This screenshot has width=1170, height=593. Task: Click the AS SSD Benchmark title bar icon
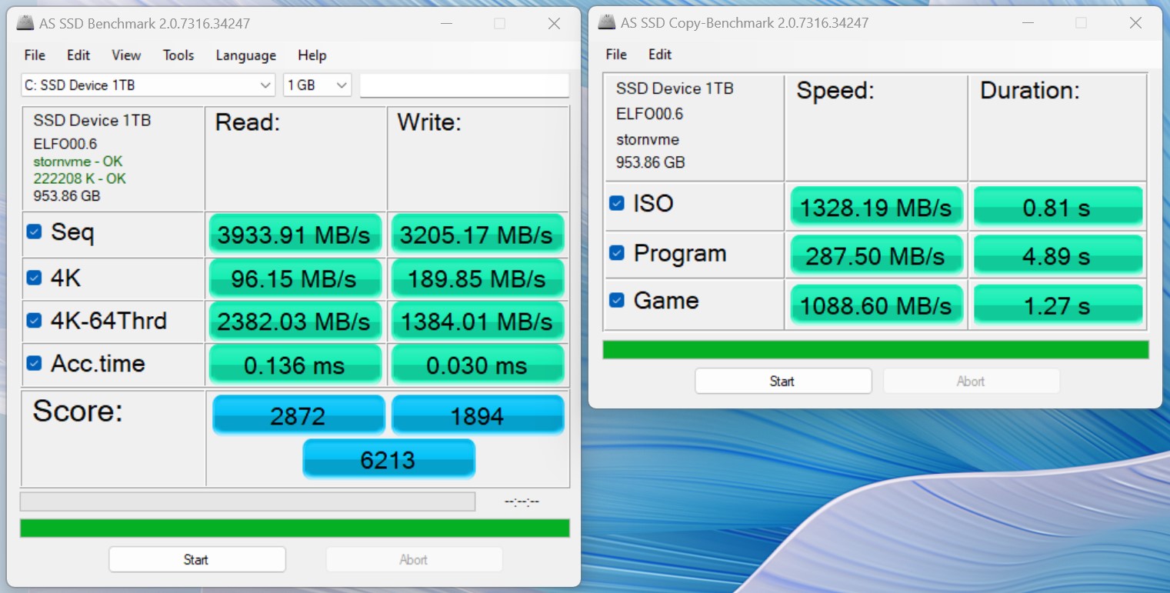pos(25,24)
